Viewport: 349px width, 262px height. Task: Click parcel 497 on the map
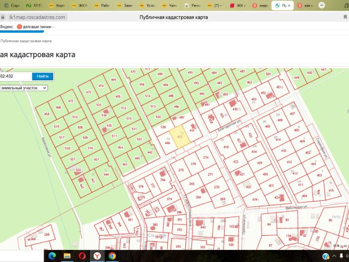(182, 117)
